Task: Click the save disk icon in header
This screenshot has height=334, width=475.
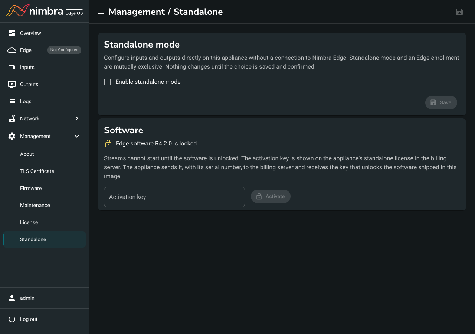Action: (x=459, y=12)
